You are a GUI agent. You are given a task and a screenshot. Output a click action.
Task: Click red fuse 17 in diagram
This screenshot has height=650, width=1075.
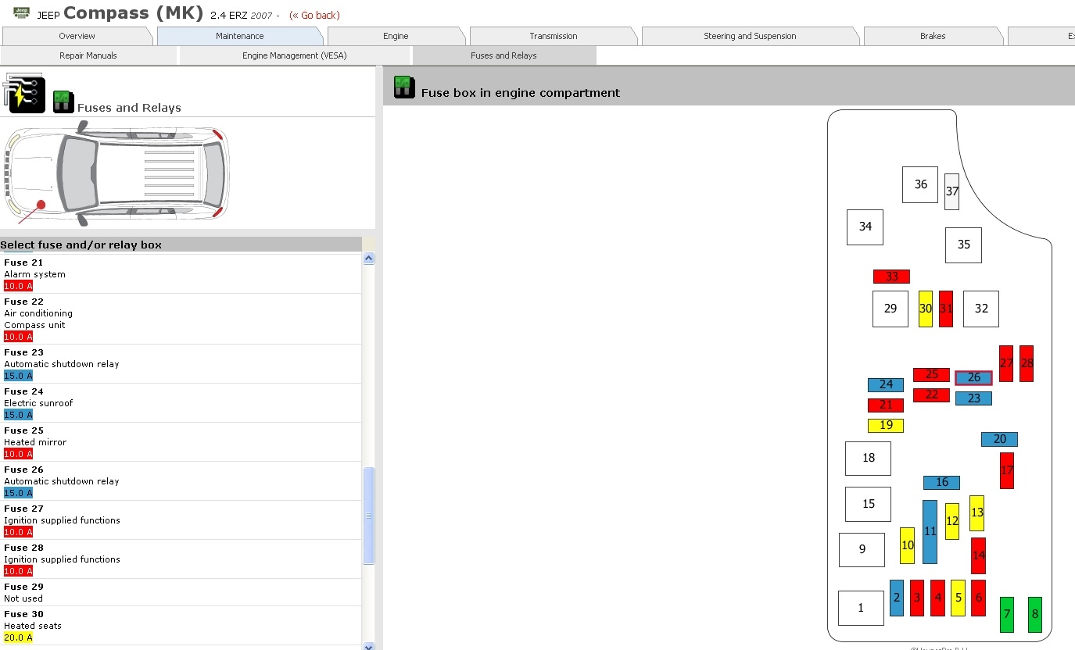coord(1007,470)
